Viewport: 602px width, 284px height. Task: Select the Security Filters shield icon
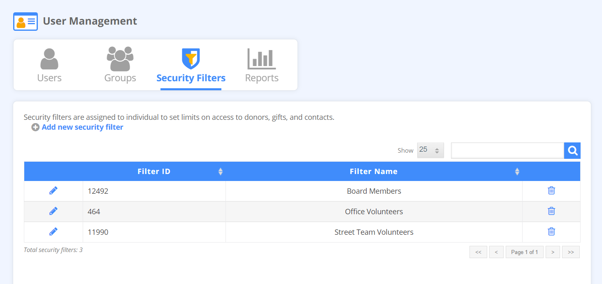click(191, 59)
